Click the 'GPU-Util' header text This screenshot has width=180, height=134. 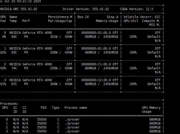[131, 21]
